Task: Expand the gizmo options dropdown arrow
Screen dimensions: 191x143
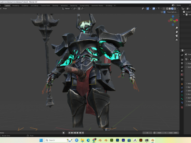Action: tap(150, 9)
